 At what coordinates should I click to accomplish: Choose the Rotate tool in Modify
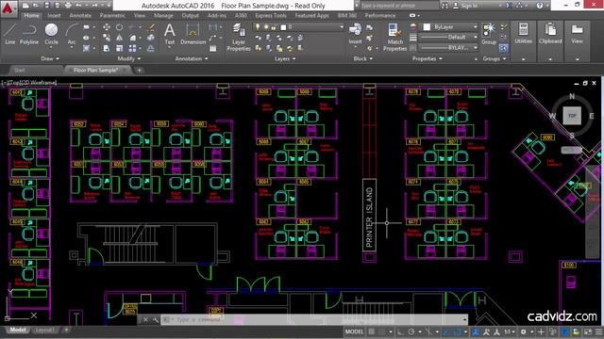(120, 27)
